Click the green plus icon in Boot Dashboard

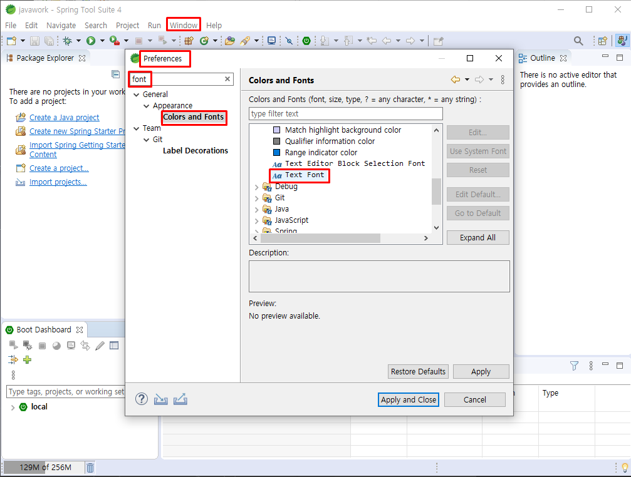[27, 360]
